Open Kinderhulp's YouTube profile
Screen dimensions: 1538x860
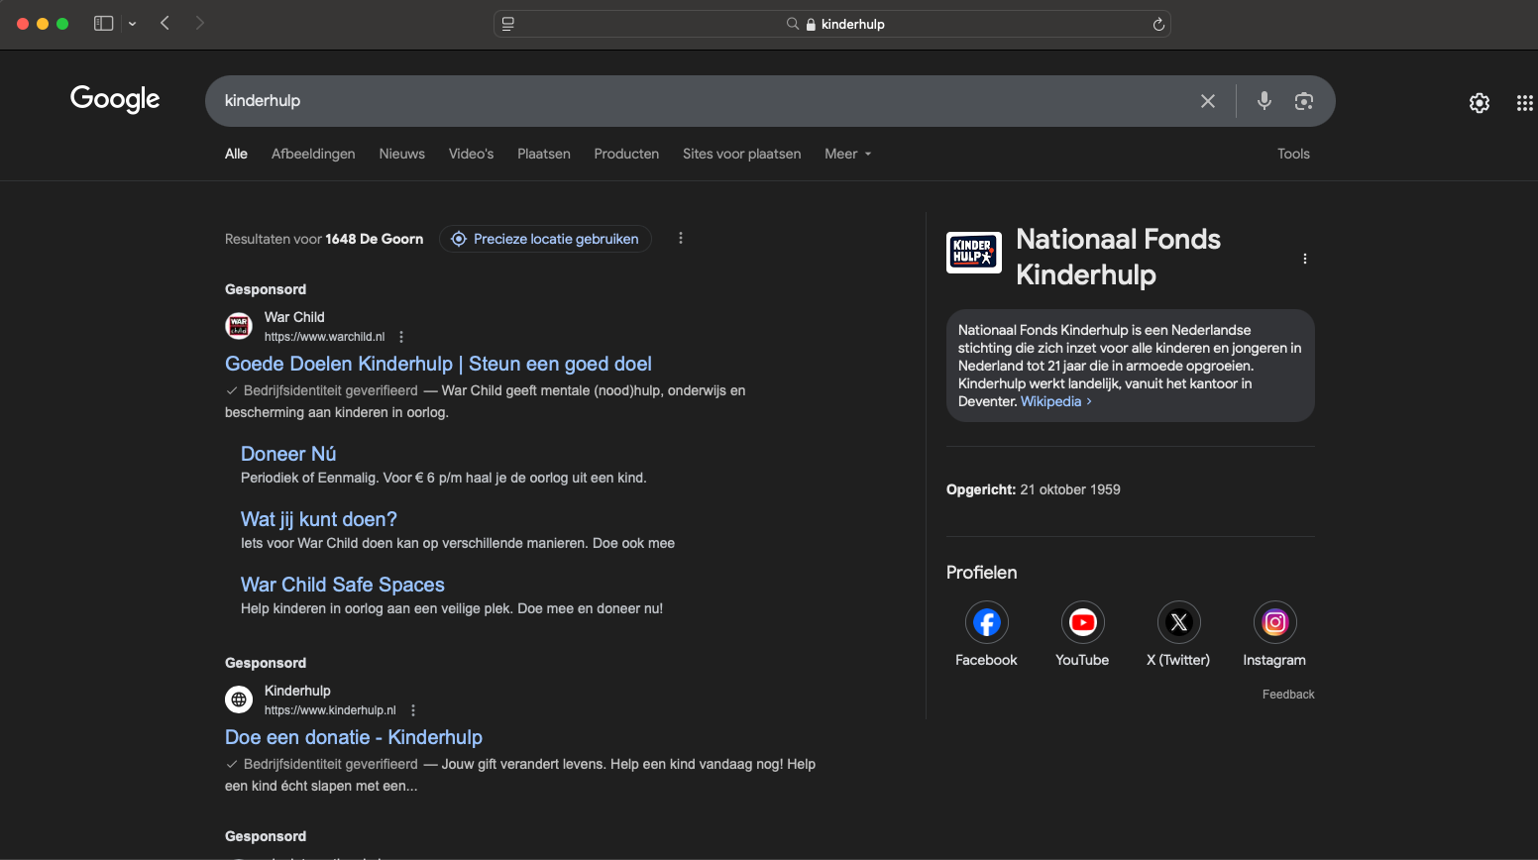pyautogui.click(x=1082, y=622)
